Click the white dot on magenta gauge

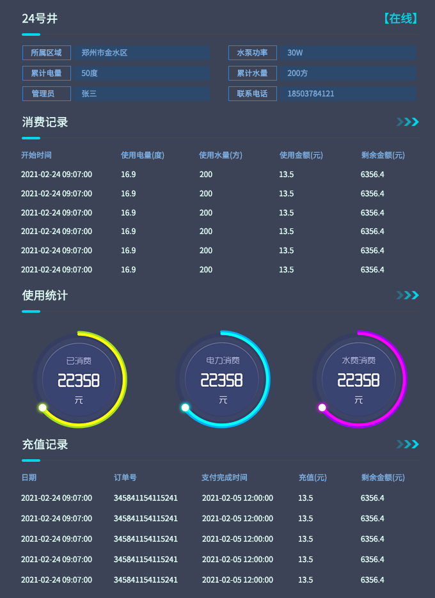(x=322, y=407)
